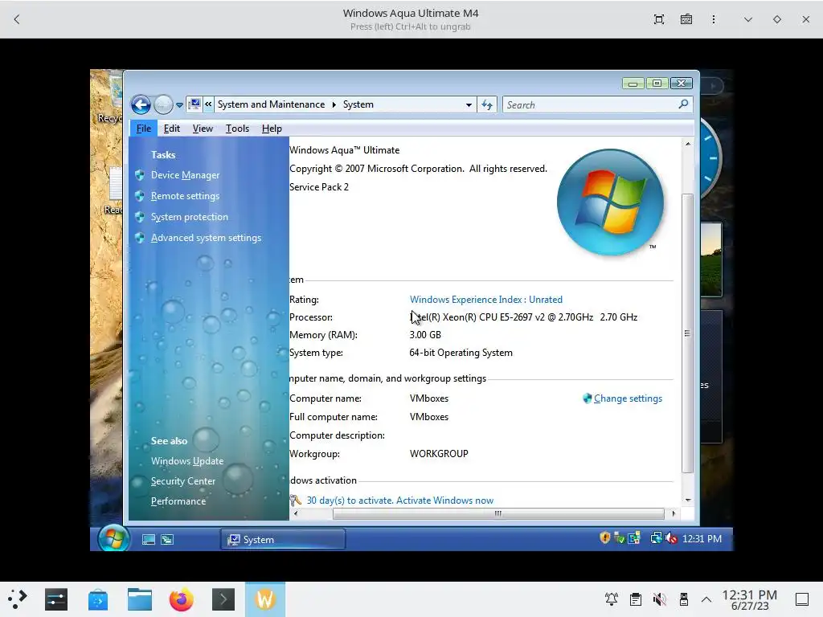This screenshot has width=823, height=617.
Task: Click the guest clock showing 12:31 PM
Action: tap(702, 539)
